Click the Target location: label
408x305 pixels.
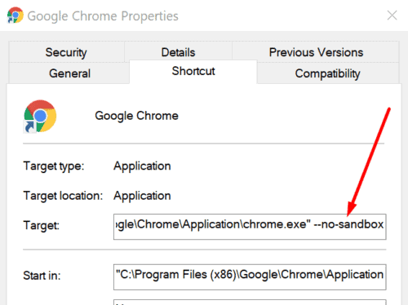click(x=63, y=196)
